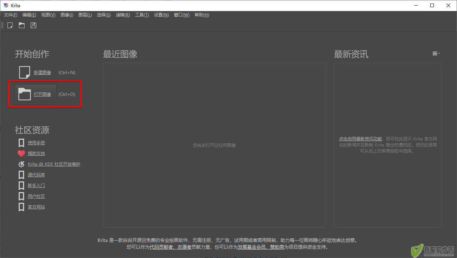Open the 设置(N) menu
Viewport: 457px width, 258px height.
[x=161, y=15]
